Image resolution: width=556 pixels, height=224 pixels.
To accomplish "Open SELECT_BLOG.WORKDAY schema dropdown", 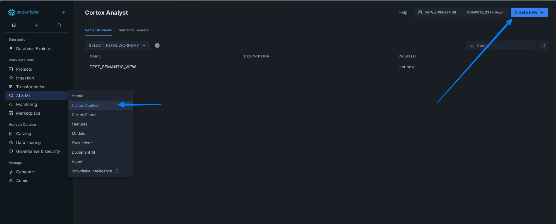I will 117,45.
